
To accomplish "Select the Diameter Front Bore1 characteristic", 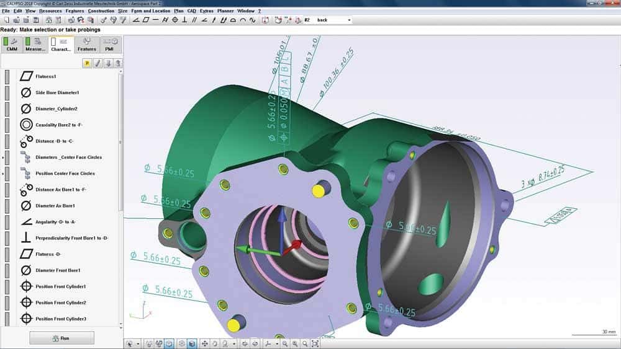I will 58,270.
